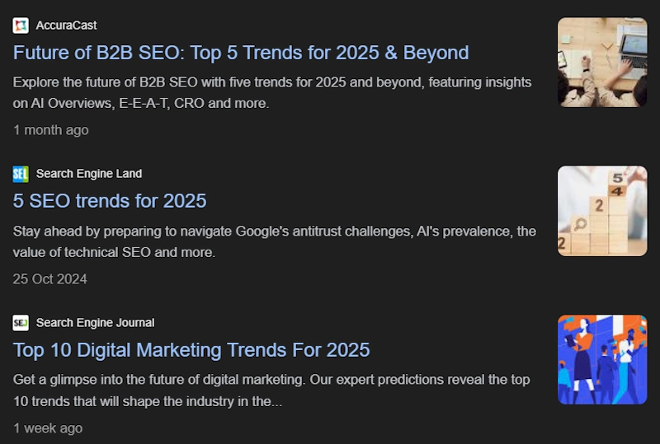
Task: Open 'Top 10 Digital Marketing Trends For 2025' headline
Action: [x=191, y=350]
